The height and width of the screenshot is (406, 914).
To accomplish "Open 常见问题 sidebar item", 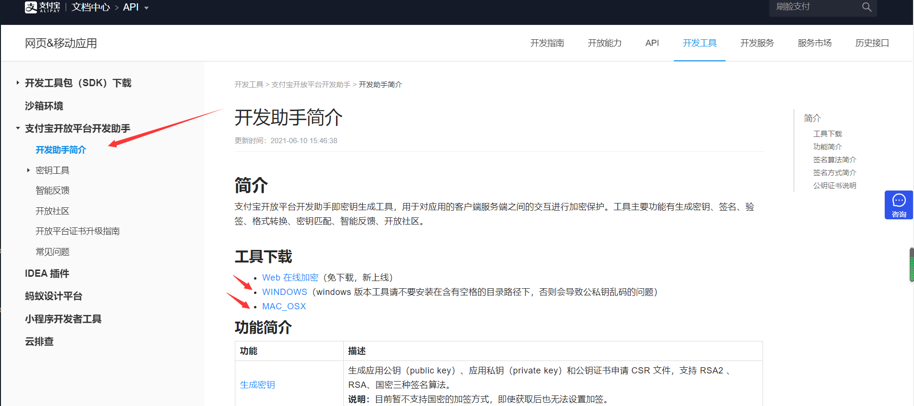I will (53, 251).
